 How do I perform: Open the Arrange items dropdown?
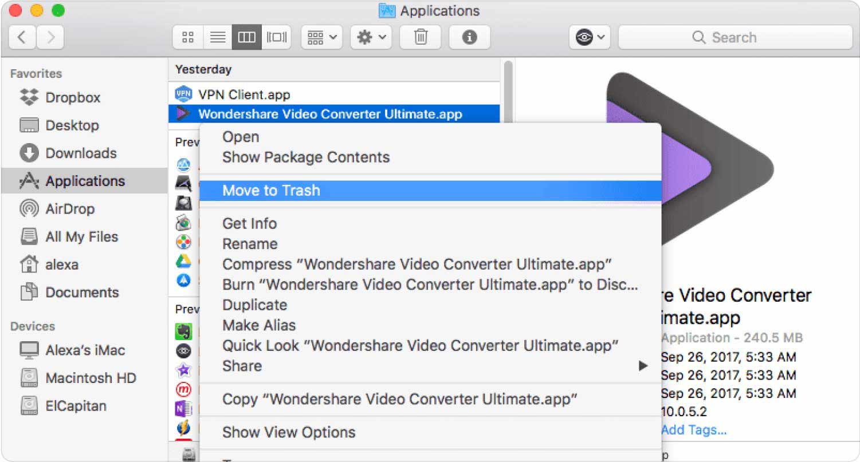coord(321,38)
